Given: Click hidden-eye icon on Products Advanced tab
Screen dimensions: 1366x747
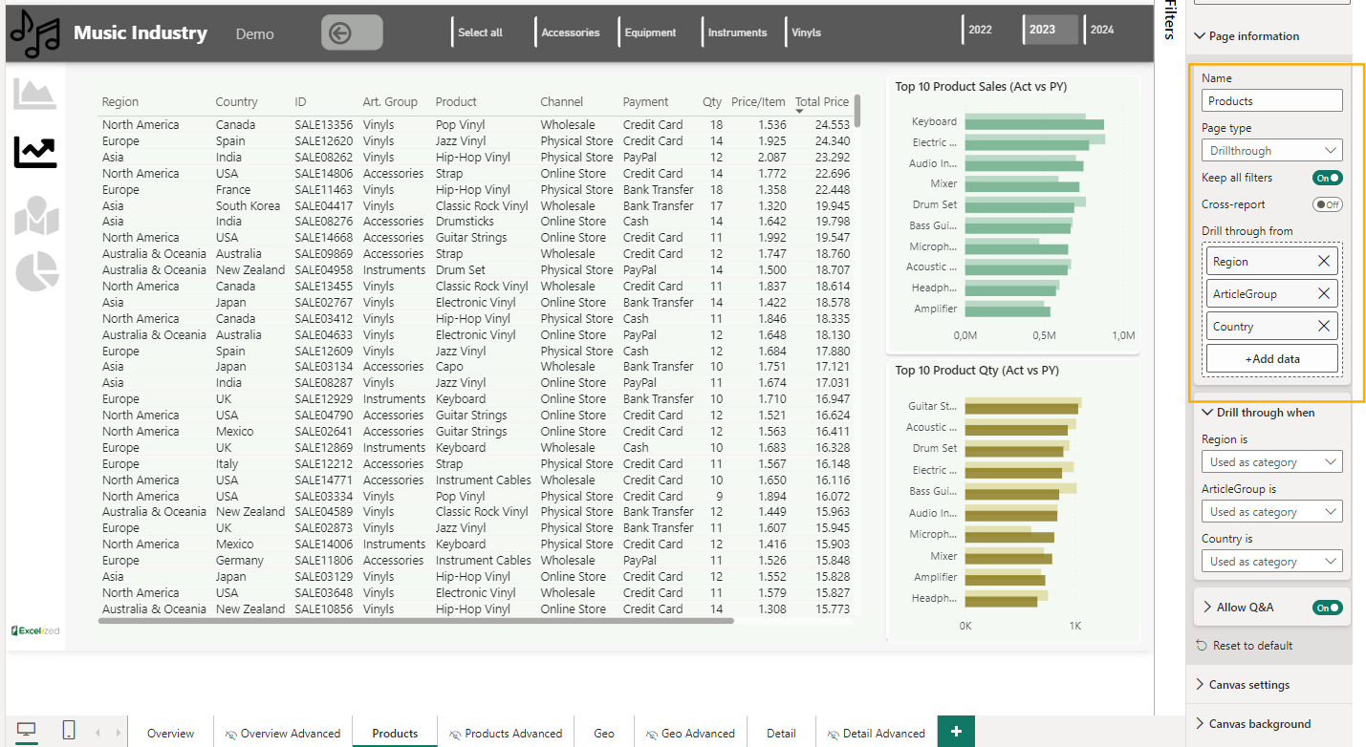Looking at the screenshot, I should [x=455, y=734].
